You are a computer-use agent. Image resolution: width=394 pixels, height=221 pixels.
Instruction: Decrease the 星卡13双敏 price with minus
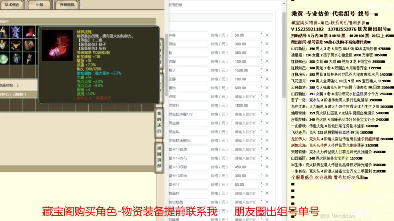tap(261, 169)
